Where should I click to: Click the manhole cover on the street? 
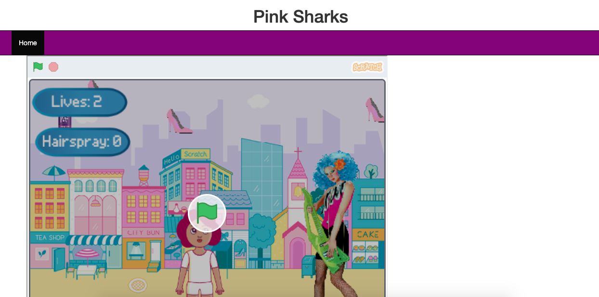(x=138, y=285)
